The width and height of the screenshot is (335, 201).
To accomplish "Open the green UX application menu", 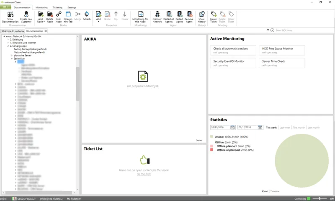I will click(5, 7).
